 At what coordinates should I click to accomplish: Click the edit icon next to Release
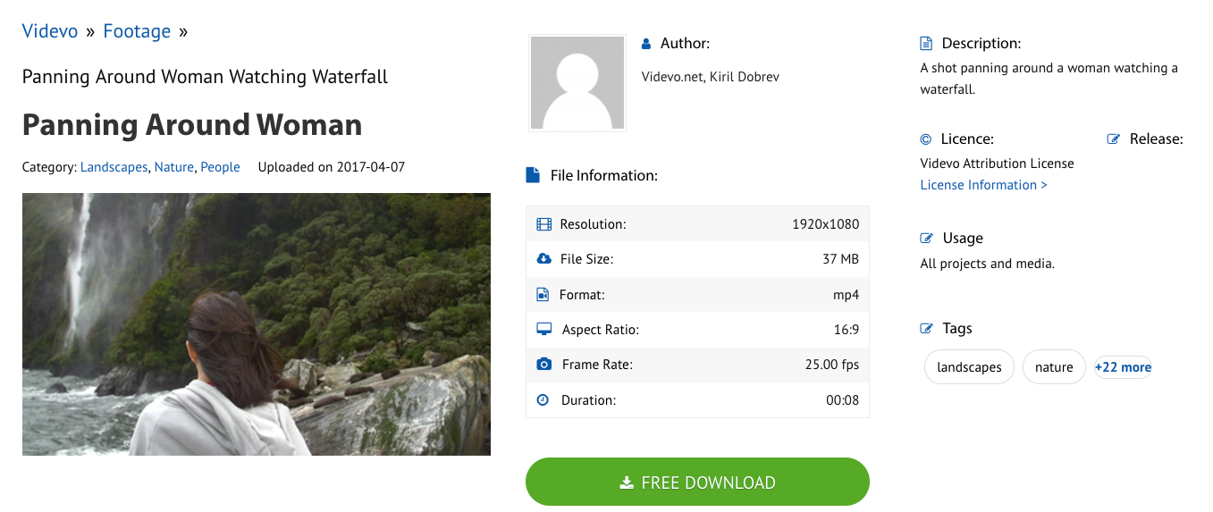(x=1114, y=139)
